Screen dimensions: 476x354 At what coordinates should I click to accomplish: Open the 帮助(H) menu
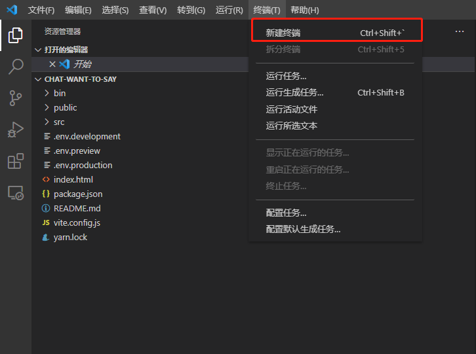pos(305,10)
